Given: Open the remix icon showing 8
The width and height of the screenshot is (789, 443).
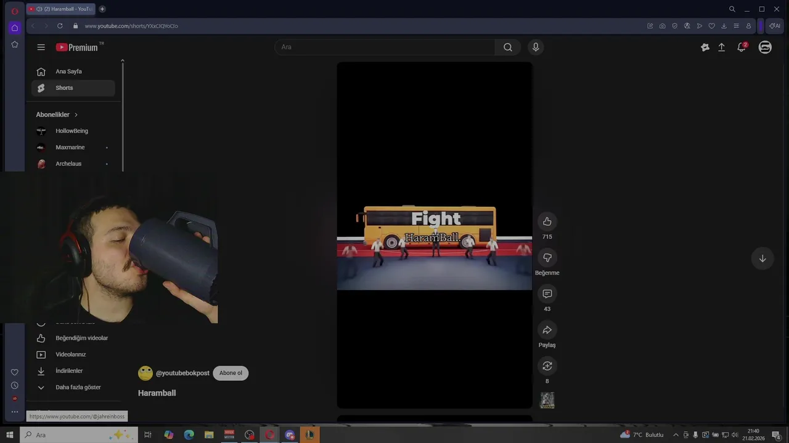Looking at the screenshot, I should (x=547, y=366).
